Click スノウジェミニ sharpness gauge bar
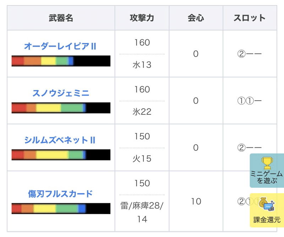 61,108
